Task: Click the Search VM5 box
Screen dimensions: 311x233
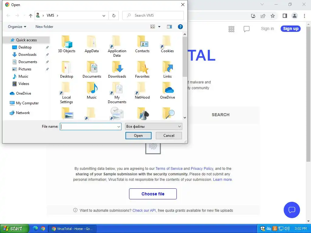Action: (153, 15)
